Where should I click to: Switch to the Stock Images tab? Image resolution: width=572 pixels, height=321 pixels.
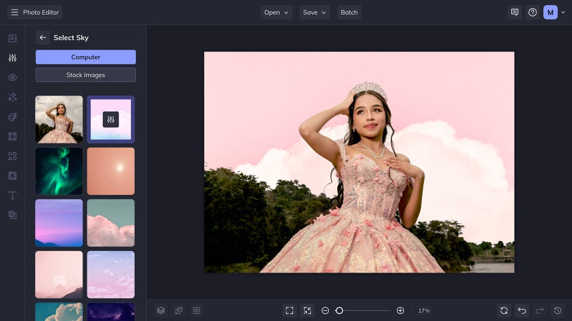[86, 75]
